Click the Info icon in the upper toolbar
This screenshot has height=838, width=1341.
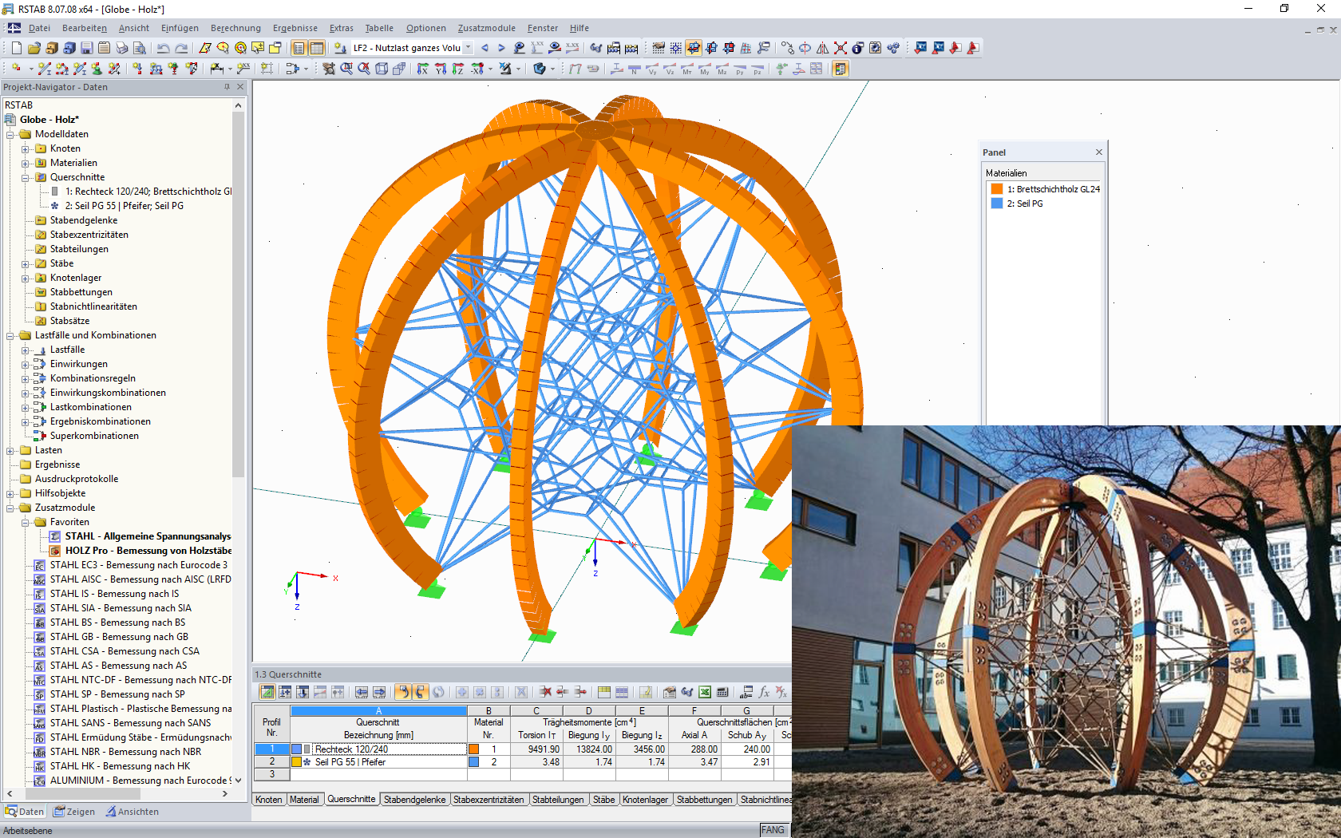[x=857, y=48]
